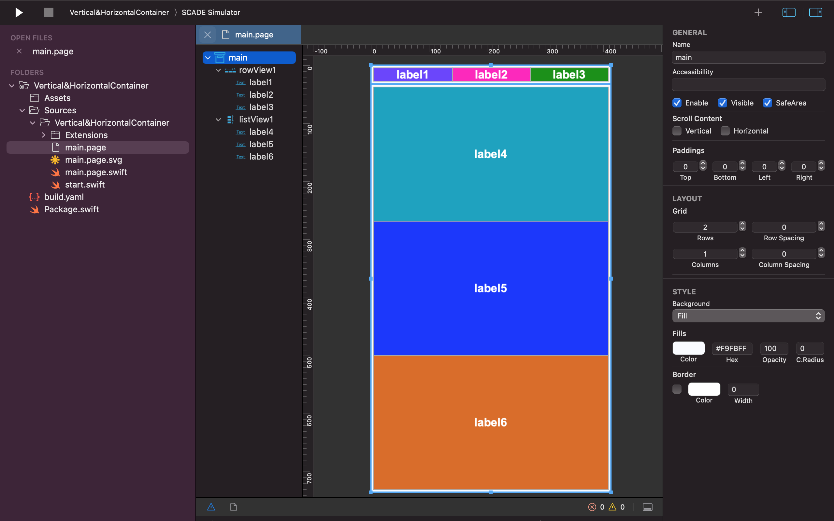Open Package.swift file

point(71,209)
